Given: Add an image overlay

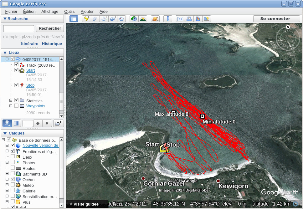Looking at the screenshot, I should [x=113, y=19].
